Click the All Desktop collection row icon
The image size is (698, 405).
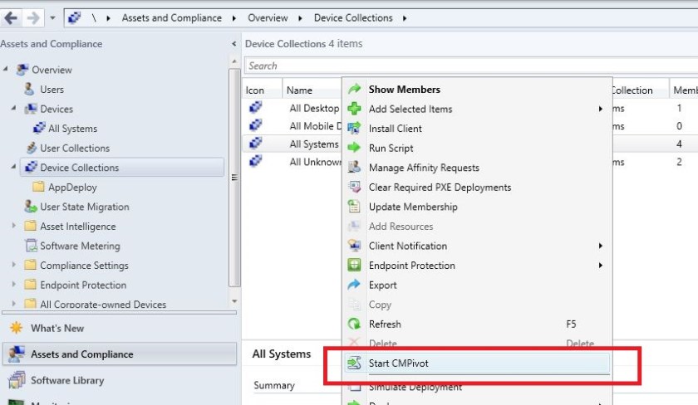255,108
